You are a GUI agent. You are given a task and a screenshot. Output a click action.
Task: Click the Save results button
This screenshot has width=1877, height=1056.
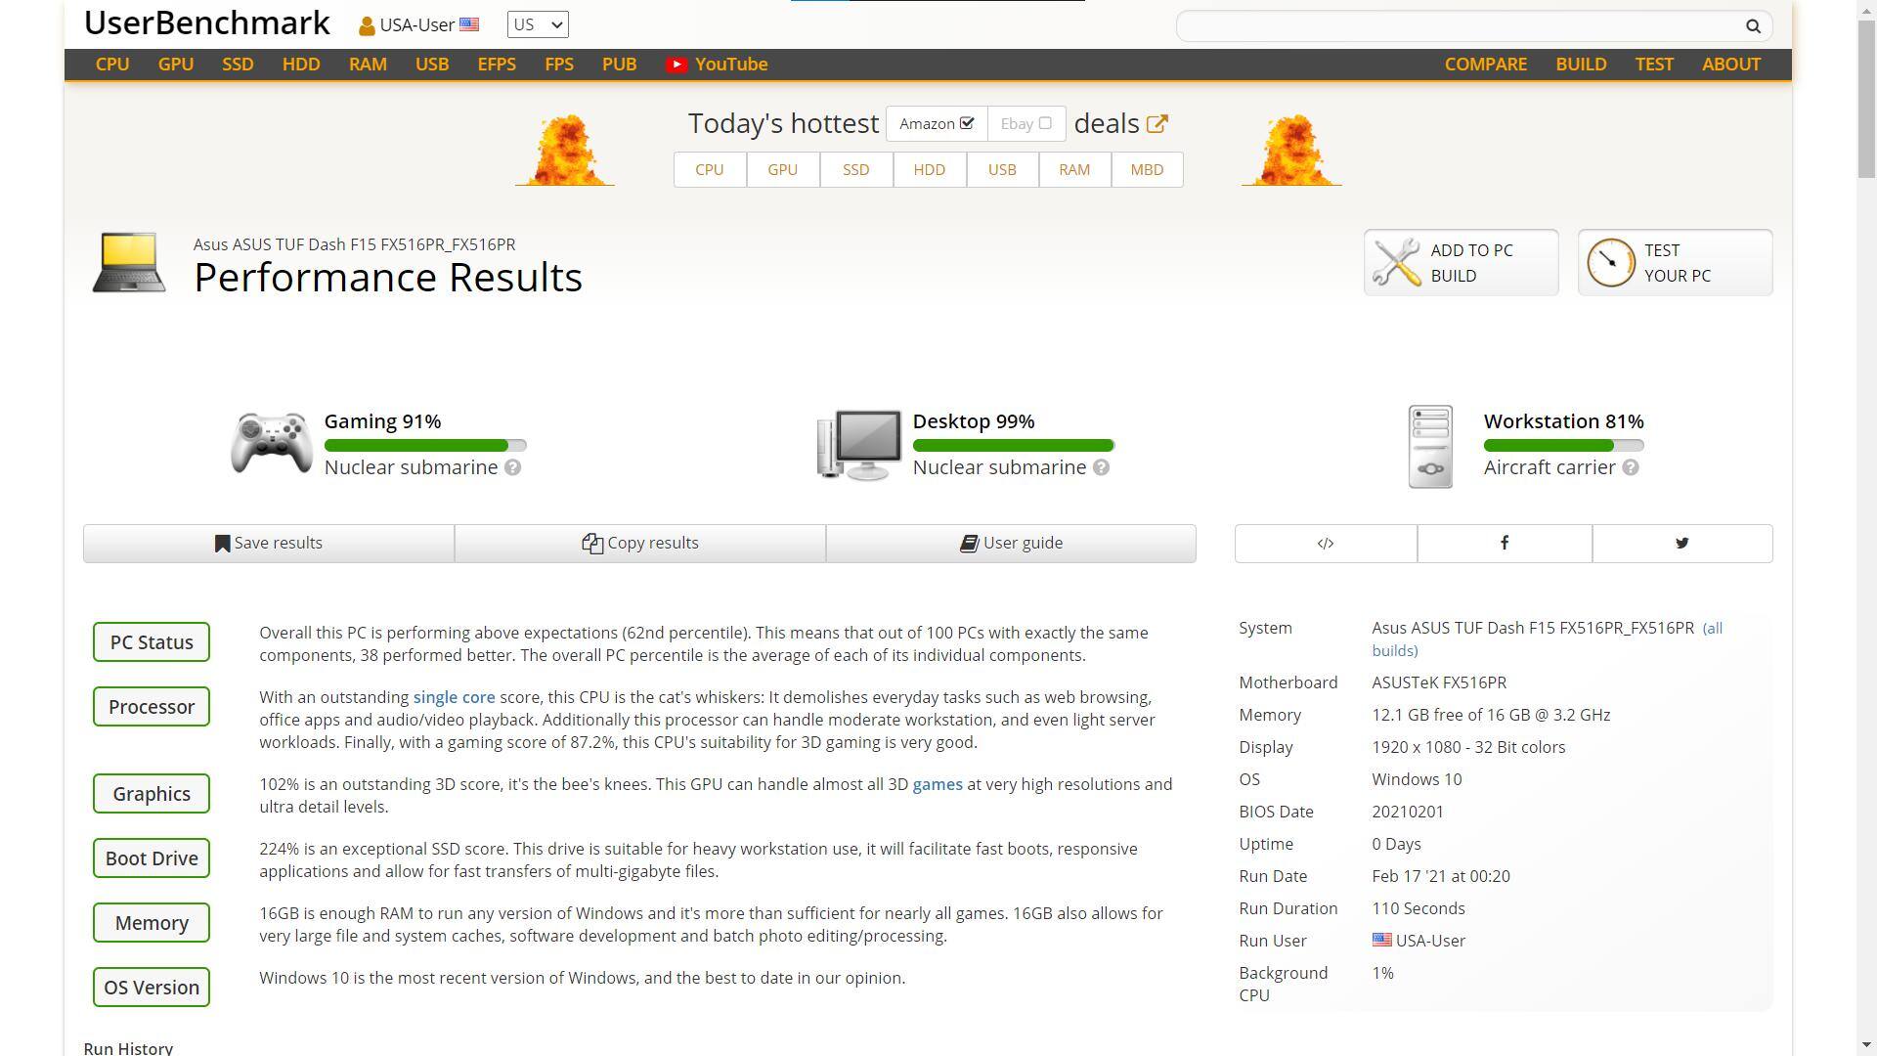coord(268,543)
